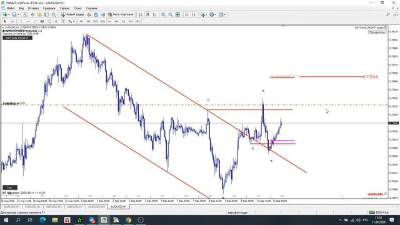Select the red 0.73544 level label

coord(370,77)
